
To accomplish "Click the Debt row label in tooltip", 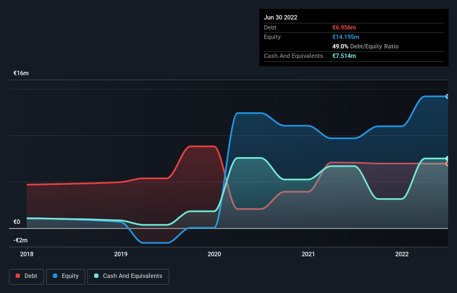I will 270,27.
